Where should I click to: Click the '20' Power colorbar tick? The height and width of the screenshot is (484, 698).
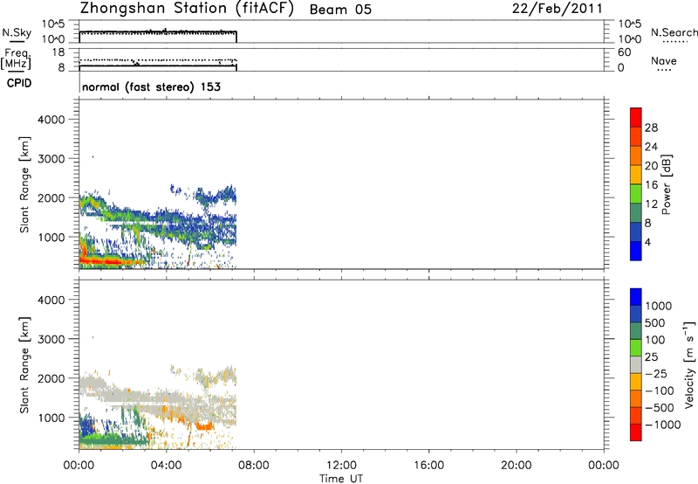click(x=651, y=166)
